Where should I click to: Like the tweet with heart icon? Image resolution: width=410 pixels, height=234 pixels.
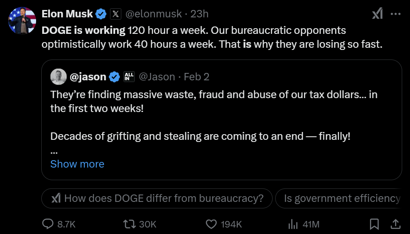click(211, 224)
